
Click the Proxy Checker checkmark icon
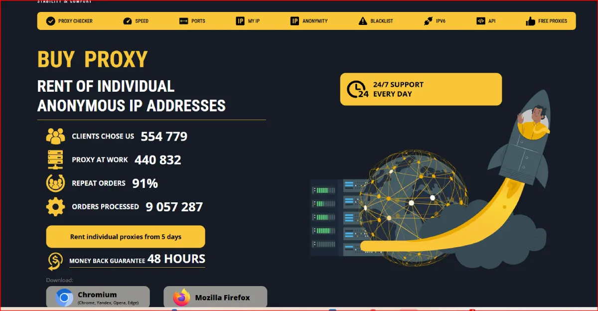50,21
